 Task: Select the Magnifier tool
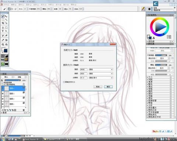click(x=3, y=45)
